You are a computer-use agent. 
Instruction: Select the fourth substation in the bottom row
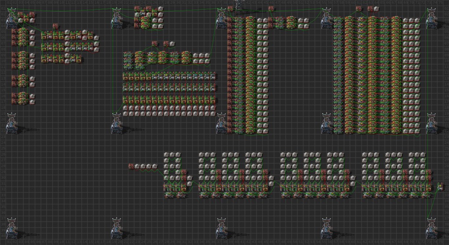tap(326, 228)
